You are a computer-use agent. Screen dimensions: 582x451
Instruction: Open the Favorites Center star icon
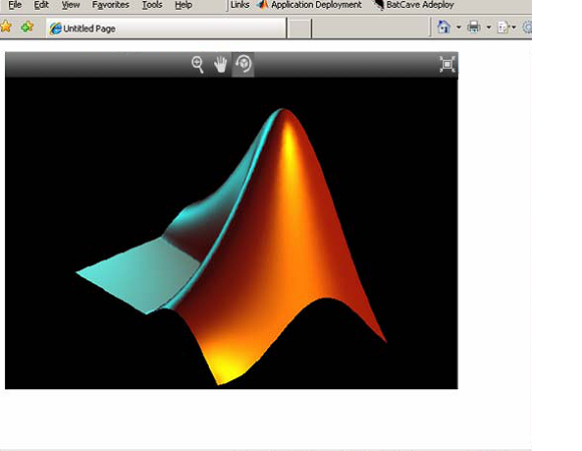(6, 27)
